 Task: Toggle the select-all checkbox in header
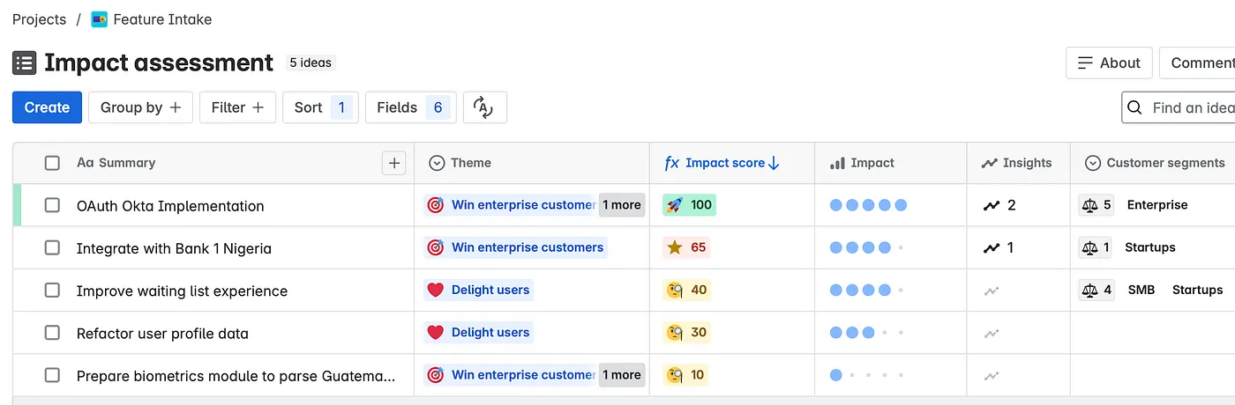[52, 163]
